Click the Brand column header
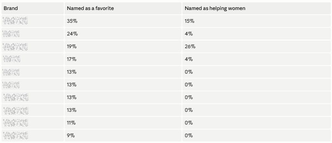This screenshot has width=332, height=143. (33, 8)
